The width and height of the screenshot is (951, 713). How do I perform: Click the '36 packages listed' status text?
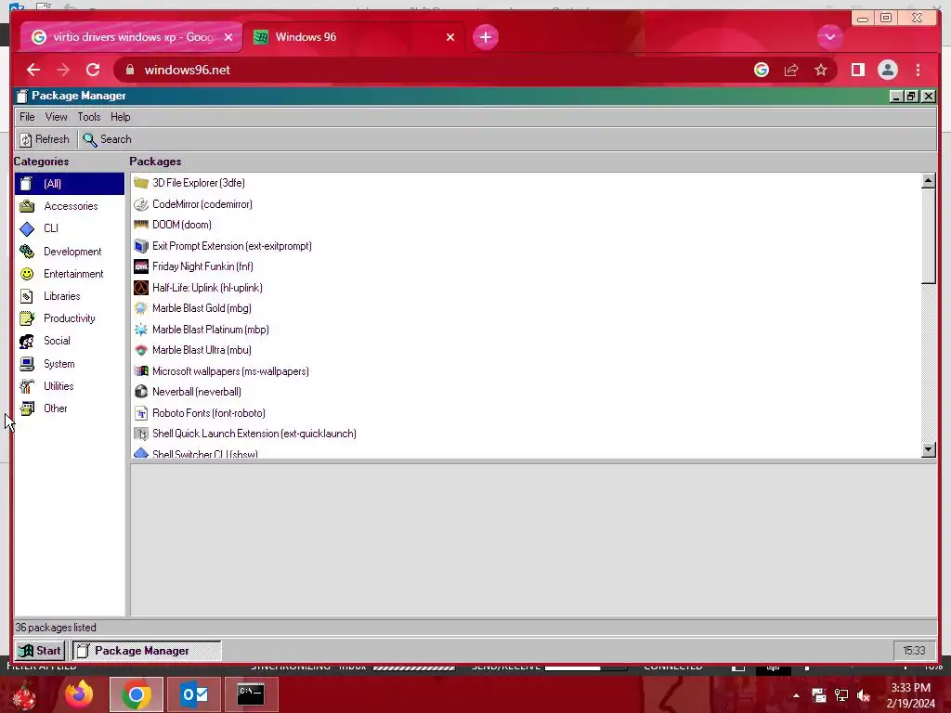[55, 628]
